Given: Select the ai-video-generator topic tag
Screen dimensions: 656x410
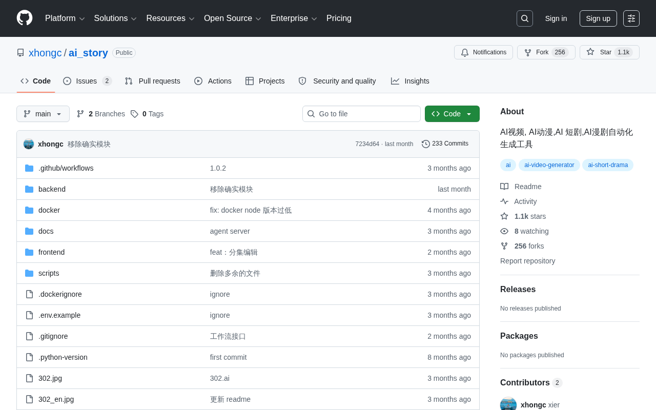Looking at the screenshot, I should 549,165.
